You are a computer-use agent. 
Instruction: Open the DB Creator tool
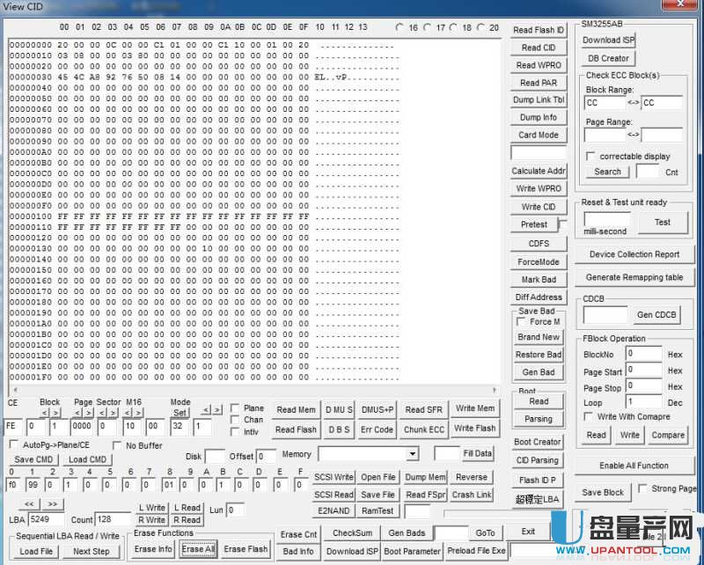(x=607, y=58)
